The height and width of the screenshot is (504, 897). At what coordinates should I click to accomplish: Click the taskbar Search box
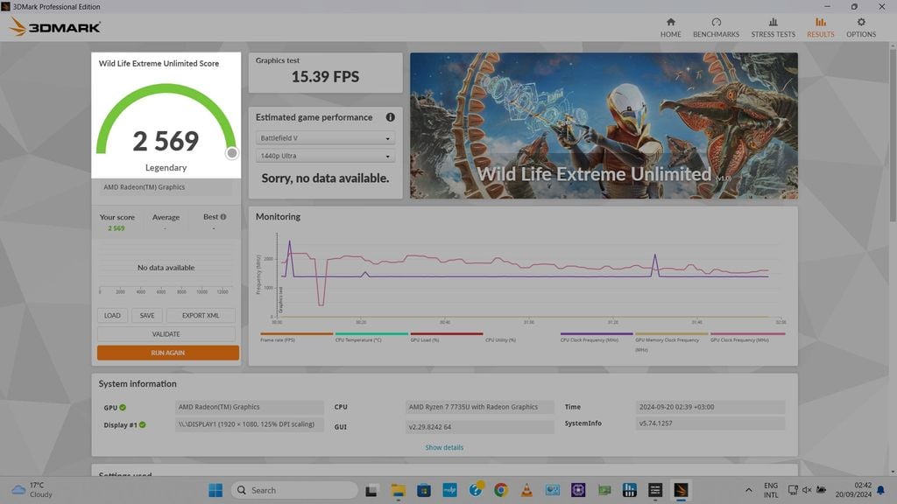click(x=294, y=490)
